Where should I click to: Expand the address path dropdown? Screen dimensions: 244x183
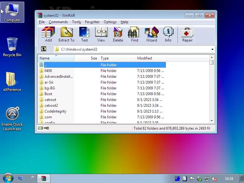click(x=212, y=49)
